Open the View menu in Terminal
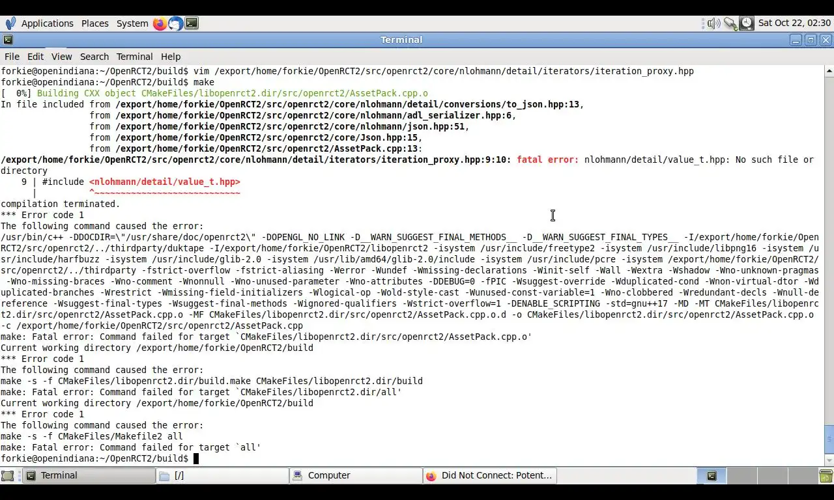Viewport: 834px width, 500px height. (x=61, y=57)
